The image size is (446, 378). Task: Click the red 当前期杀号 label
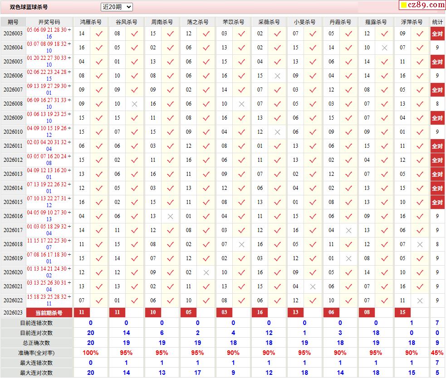click(49, 313)
